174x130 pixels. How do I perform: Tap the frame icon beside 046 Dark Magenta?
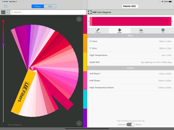point(90,12)
